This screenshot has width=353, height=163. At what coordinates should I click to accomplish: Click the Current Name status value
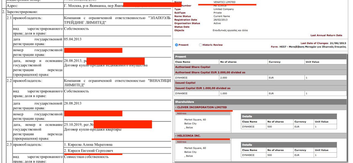221,16
